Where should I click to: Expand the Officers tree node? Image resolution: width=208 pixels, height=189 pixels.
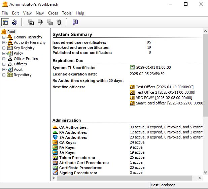4,64
